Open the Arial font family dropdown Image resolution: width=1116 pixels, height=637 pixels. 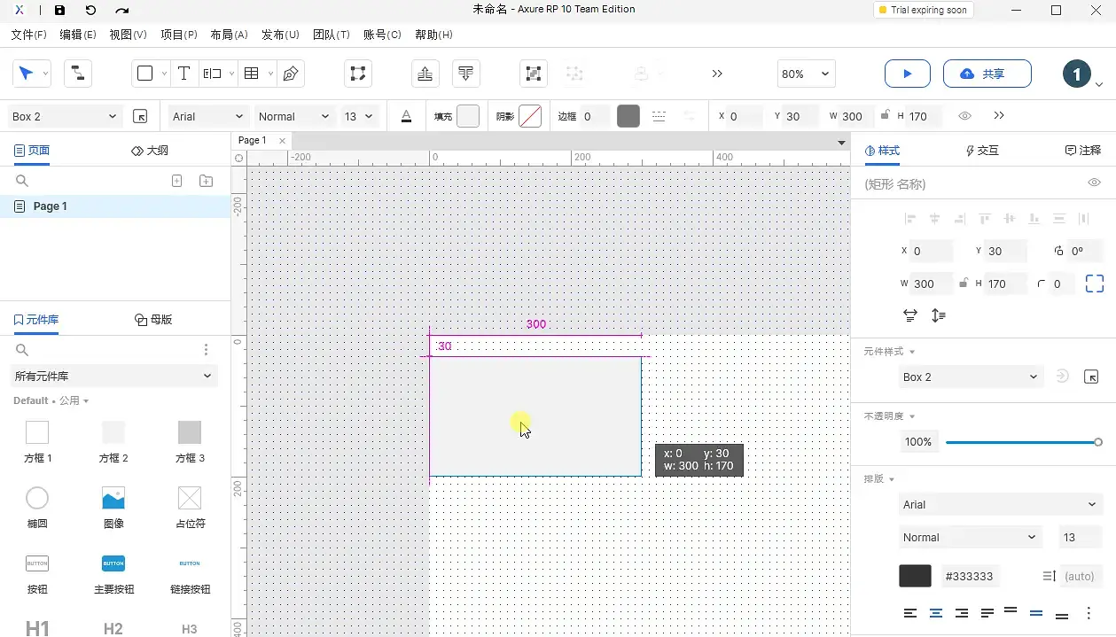click(x=207, y=116)
